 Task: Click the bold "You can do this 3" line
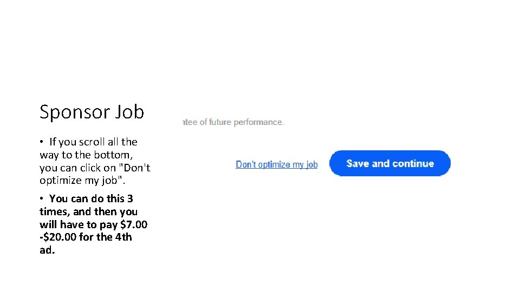point(91,198)
